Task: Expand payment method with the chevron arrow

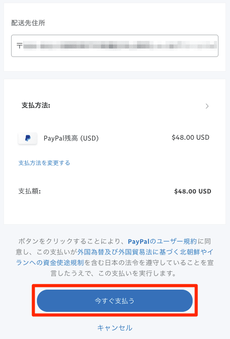Action: click(207, 106)
